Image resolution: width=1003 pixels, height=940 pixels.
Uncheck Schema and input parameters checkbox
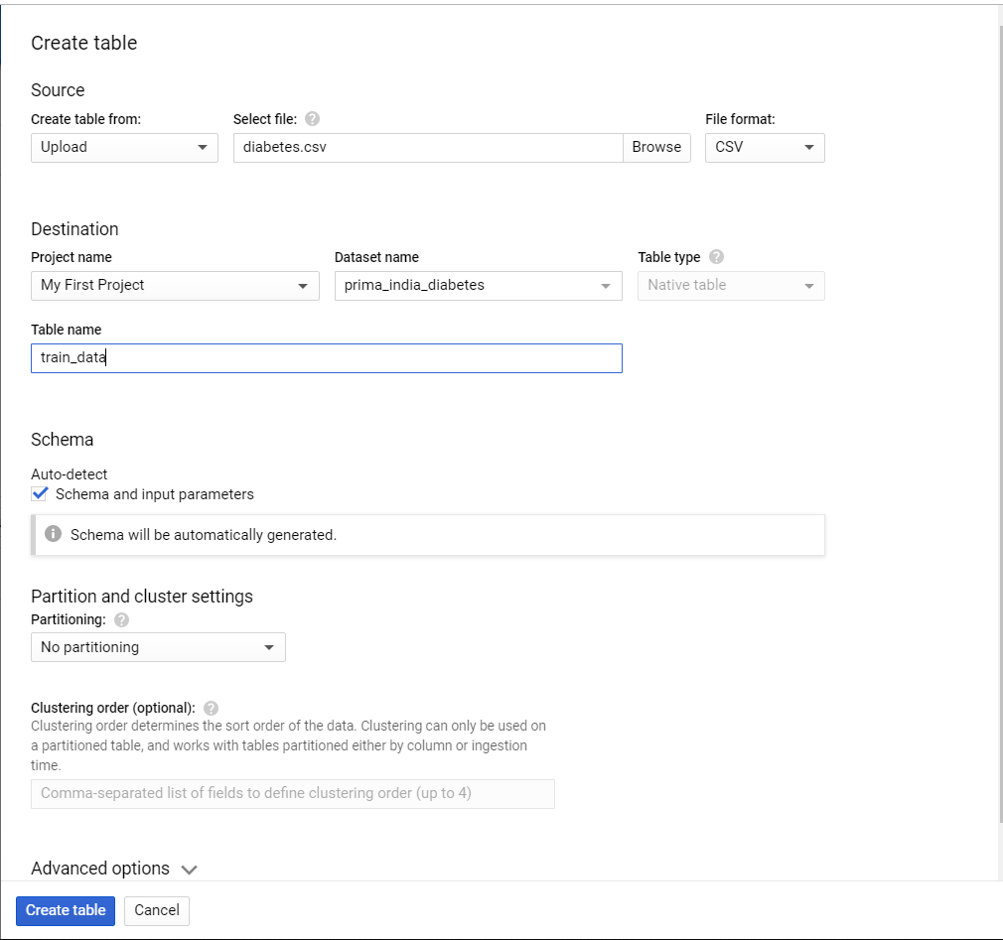[40, 493]
